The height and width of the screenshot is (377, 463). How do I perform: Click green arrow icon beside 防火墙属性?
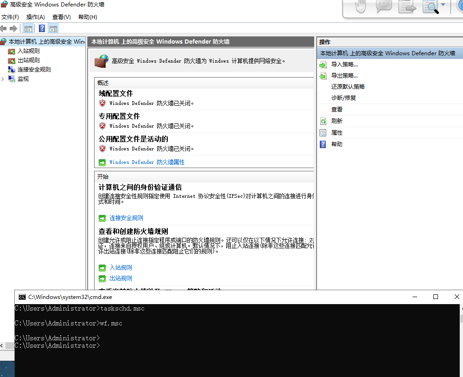(x=102, y=162)
